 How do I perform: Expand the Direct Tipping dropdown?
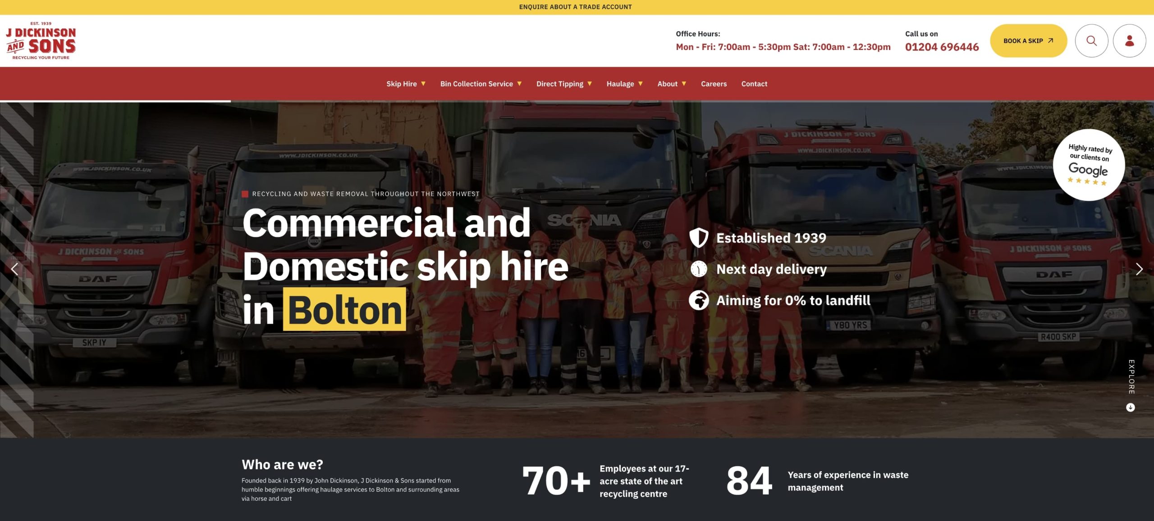(x=564, y=84)
